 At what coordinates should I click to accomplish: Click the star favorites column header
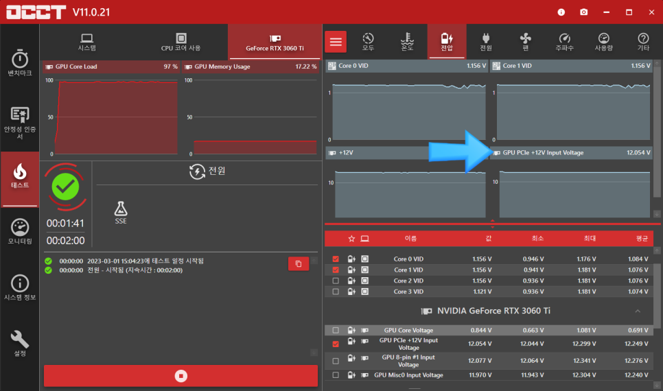pyautogui.click(x=351, y=239)
